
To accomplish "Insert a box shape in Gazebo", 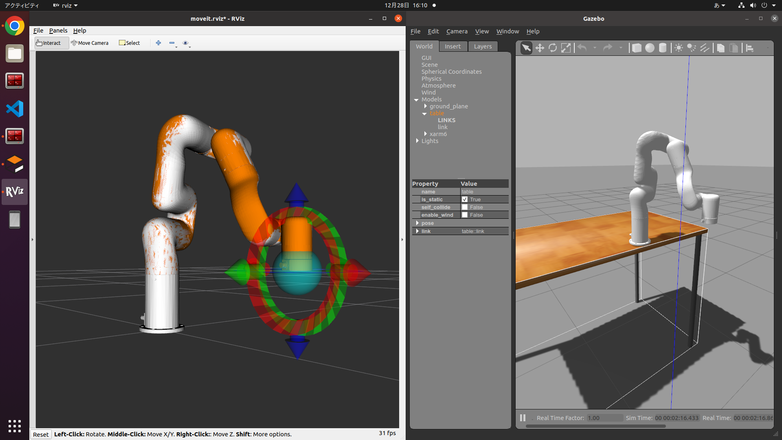I will click(x=637, y=48).
